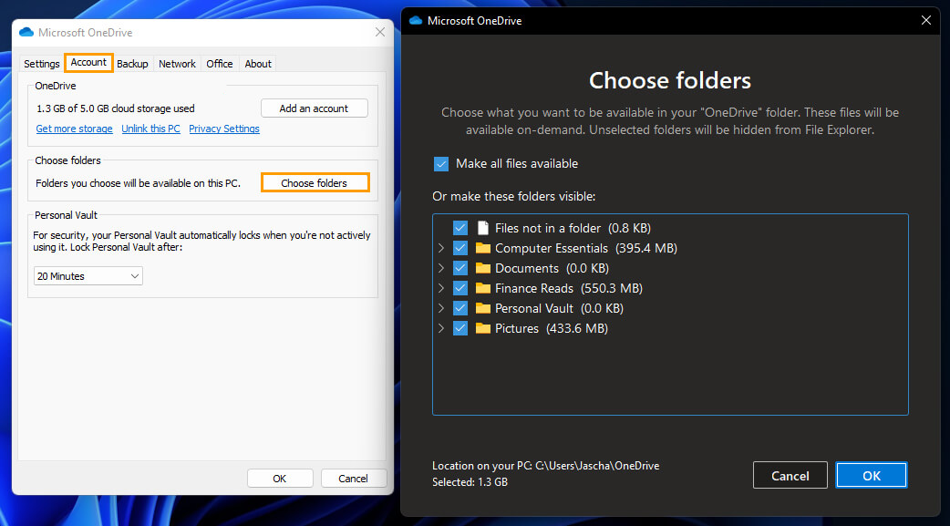Uncheck the Pictures folder checkbox
This screenshot has height=526, width=950.
[x=460, y=328]
